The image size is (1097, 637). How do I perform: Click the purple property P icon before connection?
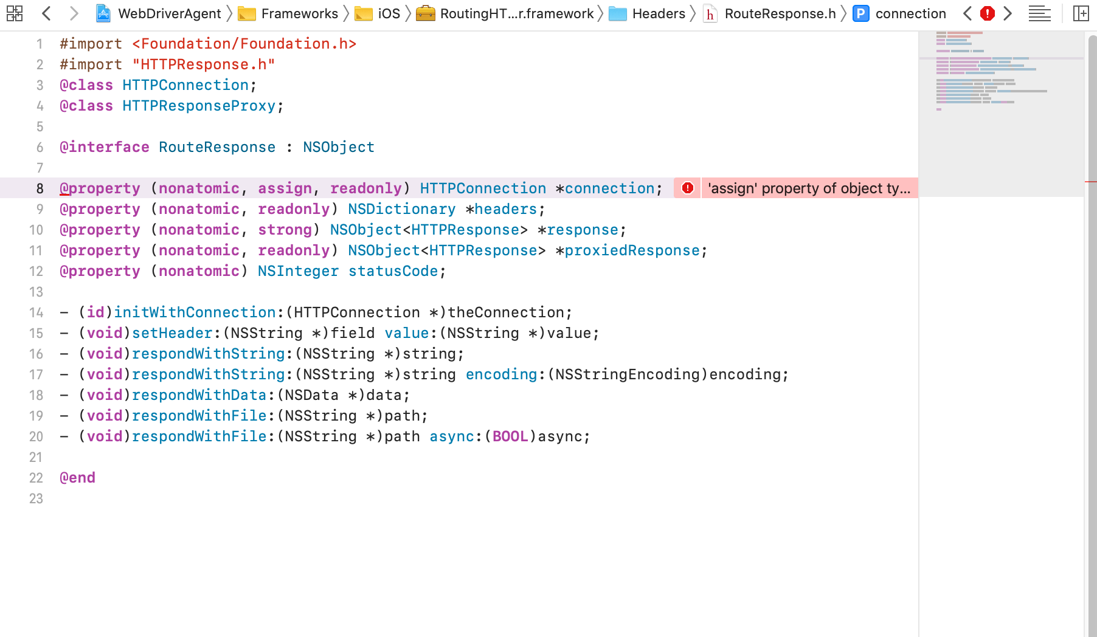[861, 13]
